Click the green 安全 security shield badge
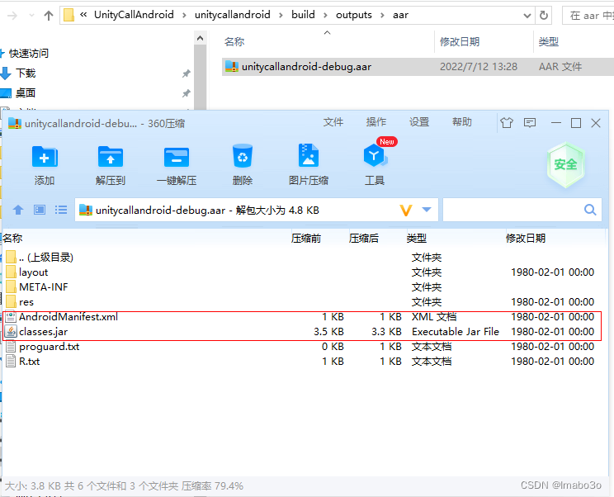Screen dimensions: 614x497 coord(565,164)
